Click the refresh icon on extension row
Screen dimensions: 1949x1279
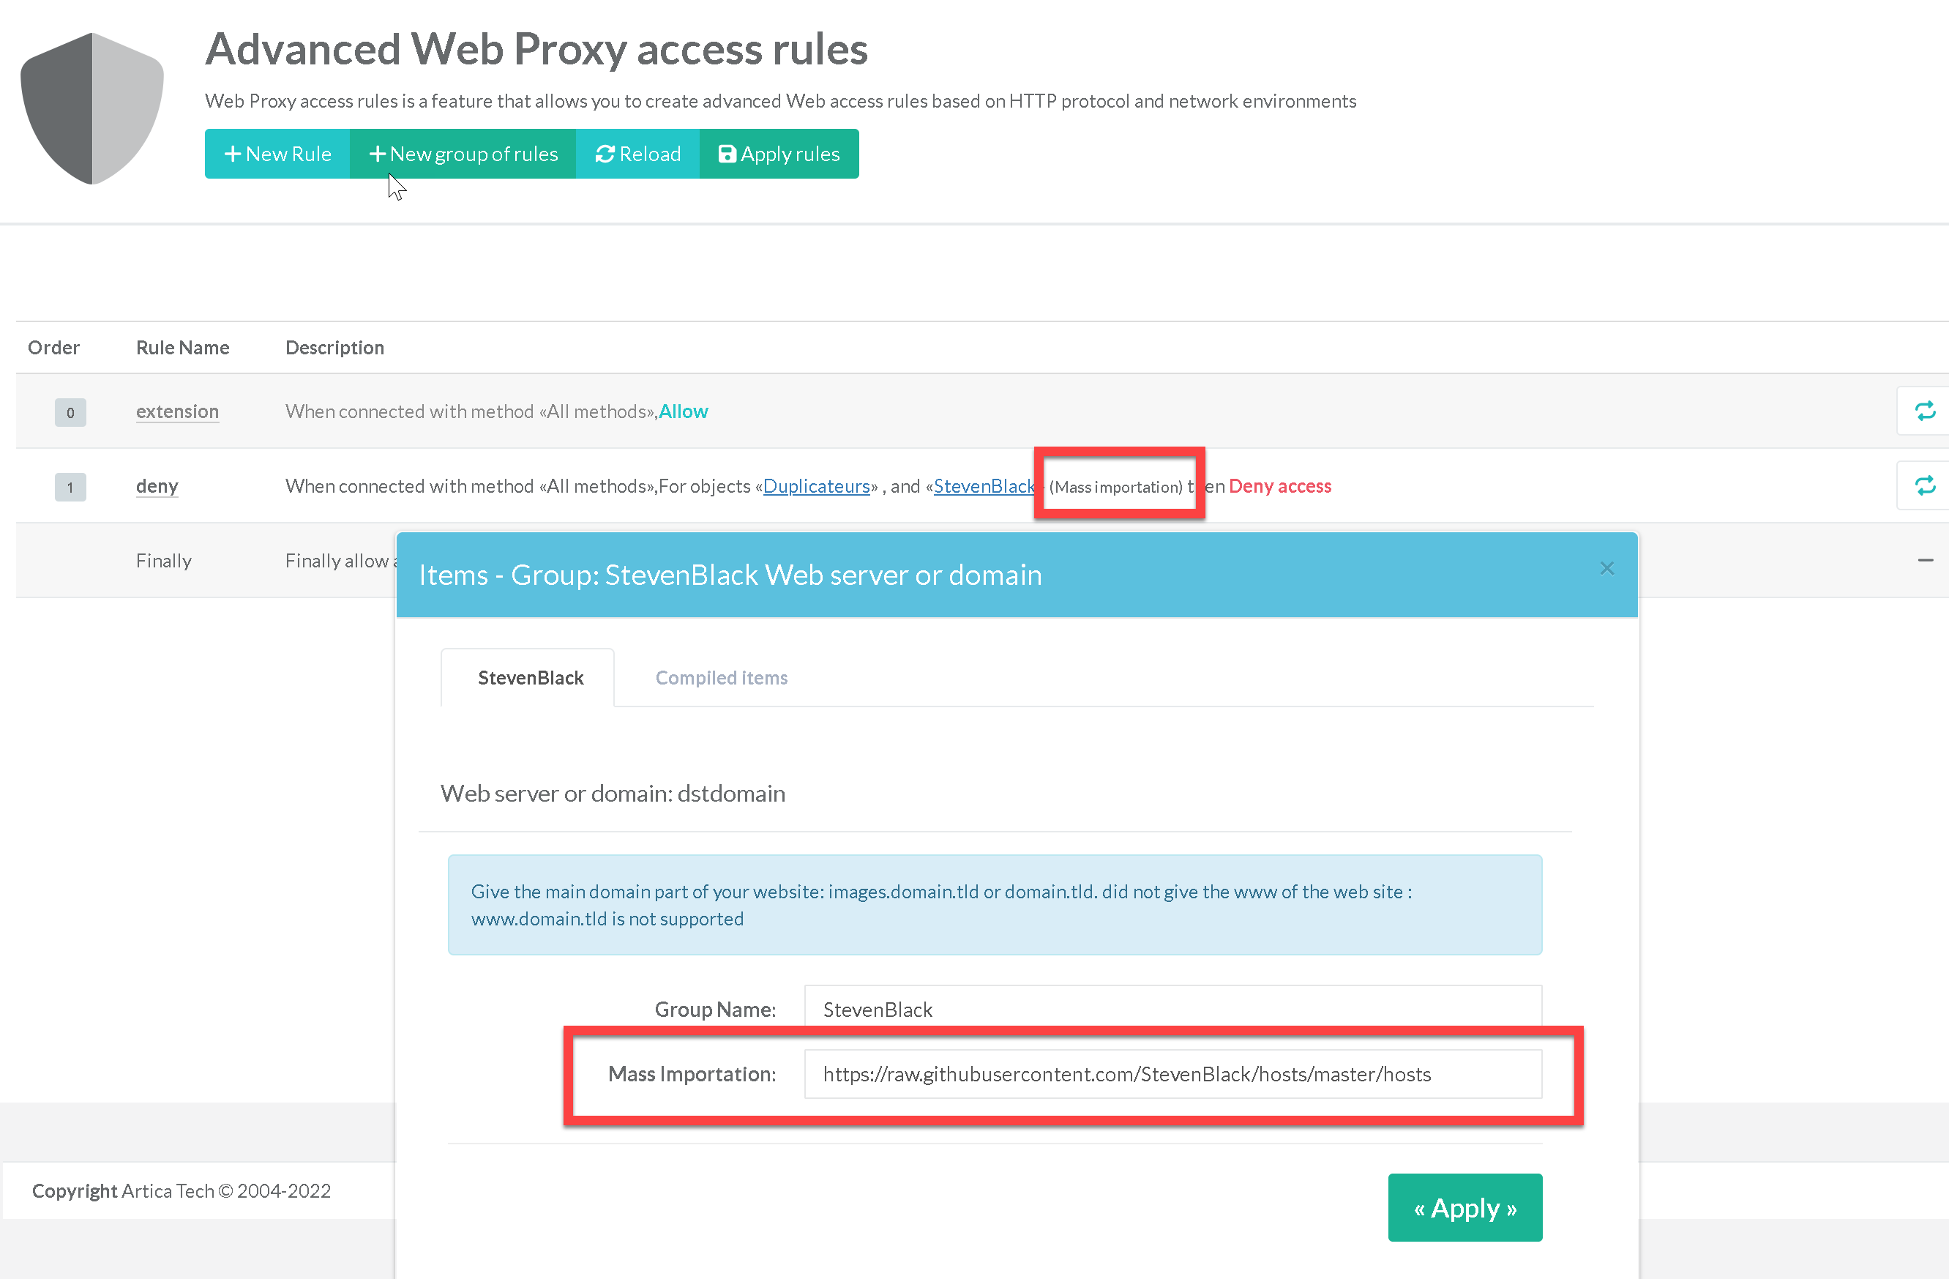tap(1924, 411)
